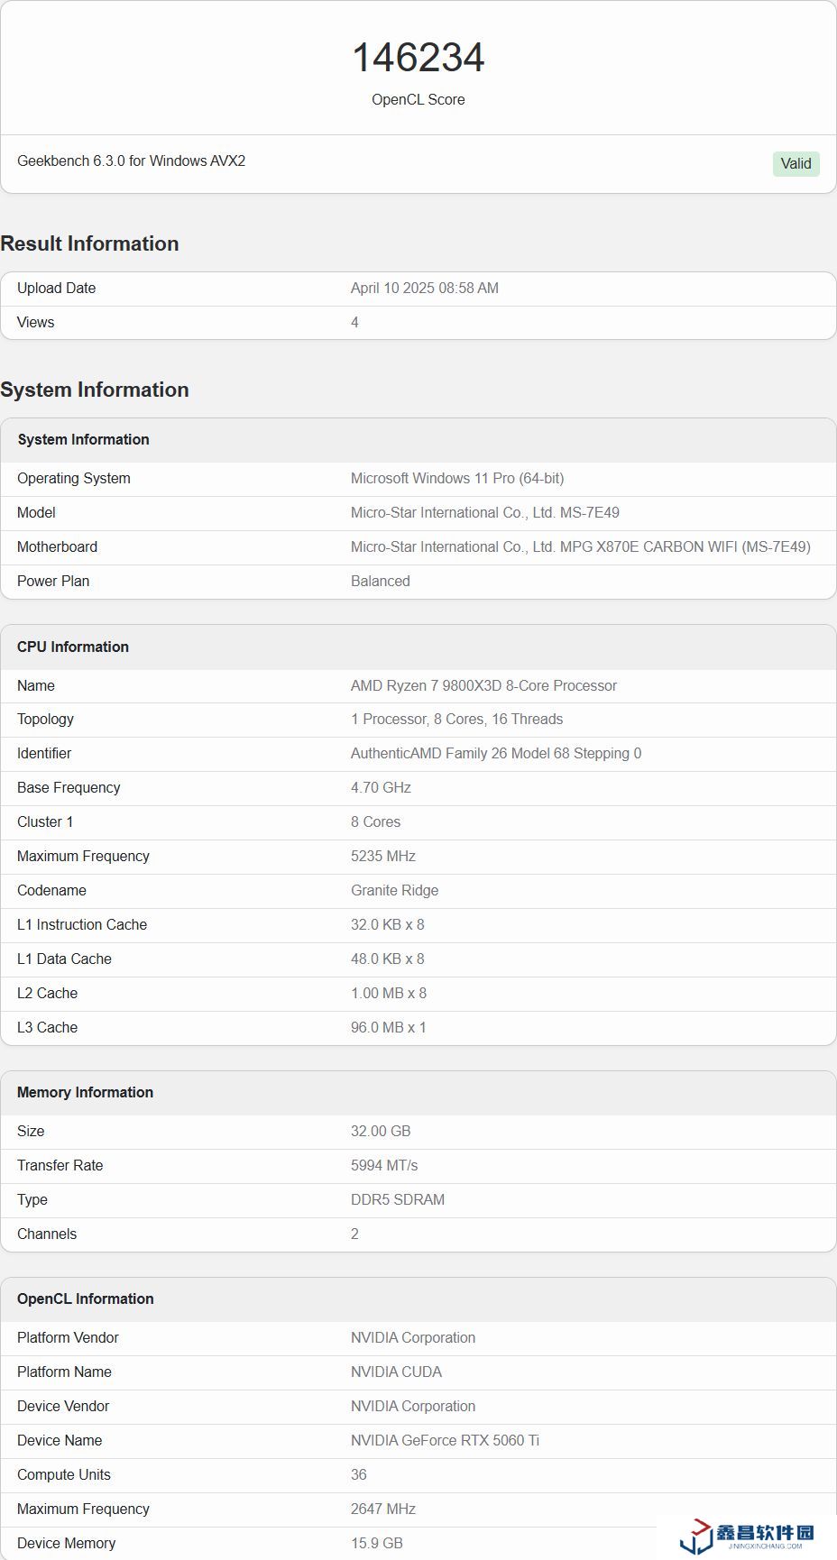Select the Result Information heading
This screenshot has width=837, height=1560.
[89, 243]
